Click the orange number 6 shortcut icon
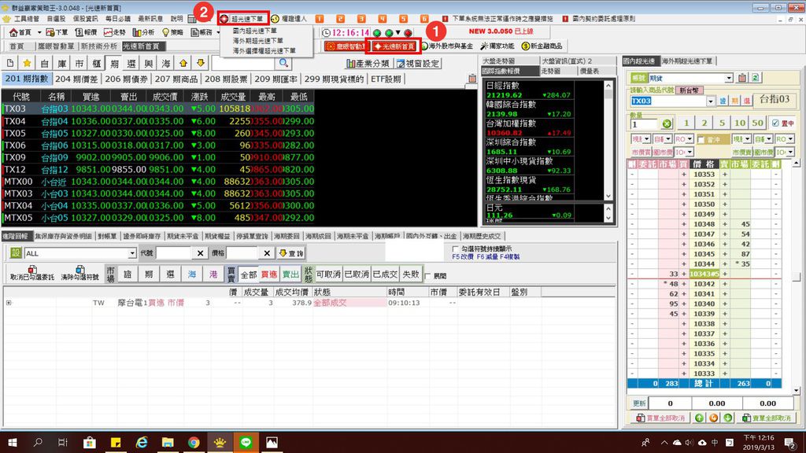Screen dimensions: 806x453 tap(424, 19)
